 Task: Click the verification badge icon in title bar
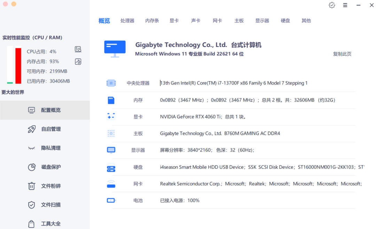click(x=332, y=5)
